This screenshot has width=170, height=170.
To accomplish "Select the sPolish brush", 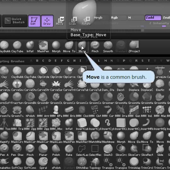I will click(x=56, y=163).
